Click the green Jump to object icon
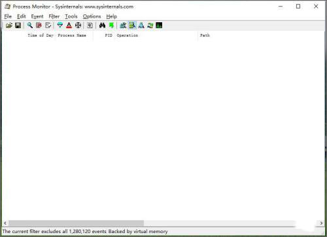 (111, 26)
